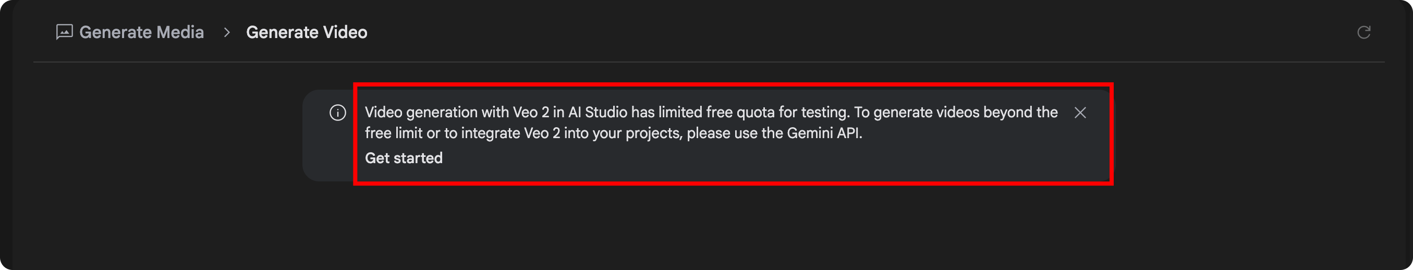Click the breadcrumb chevron separator
The width and height of the screenshot is (1413, 270).
coord(226,32)
